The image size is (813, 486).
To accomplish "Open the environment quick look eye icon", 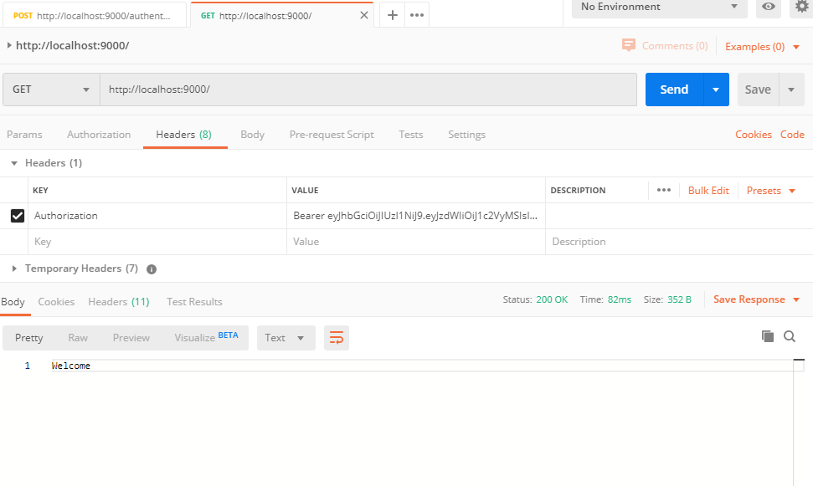I will 769,8.
